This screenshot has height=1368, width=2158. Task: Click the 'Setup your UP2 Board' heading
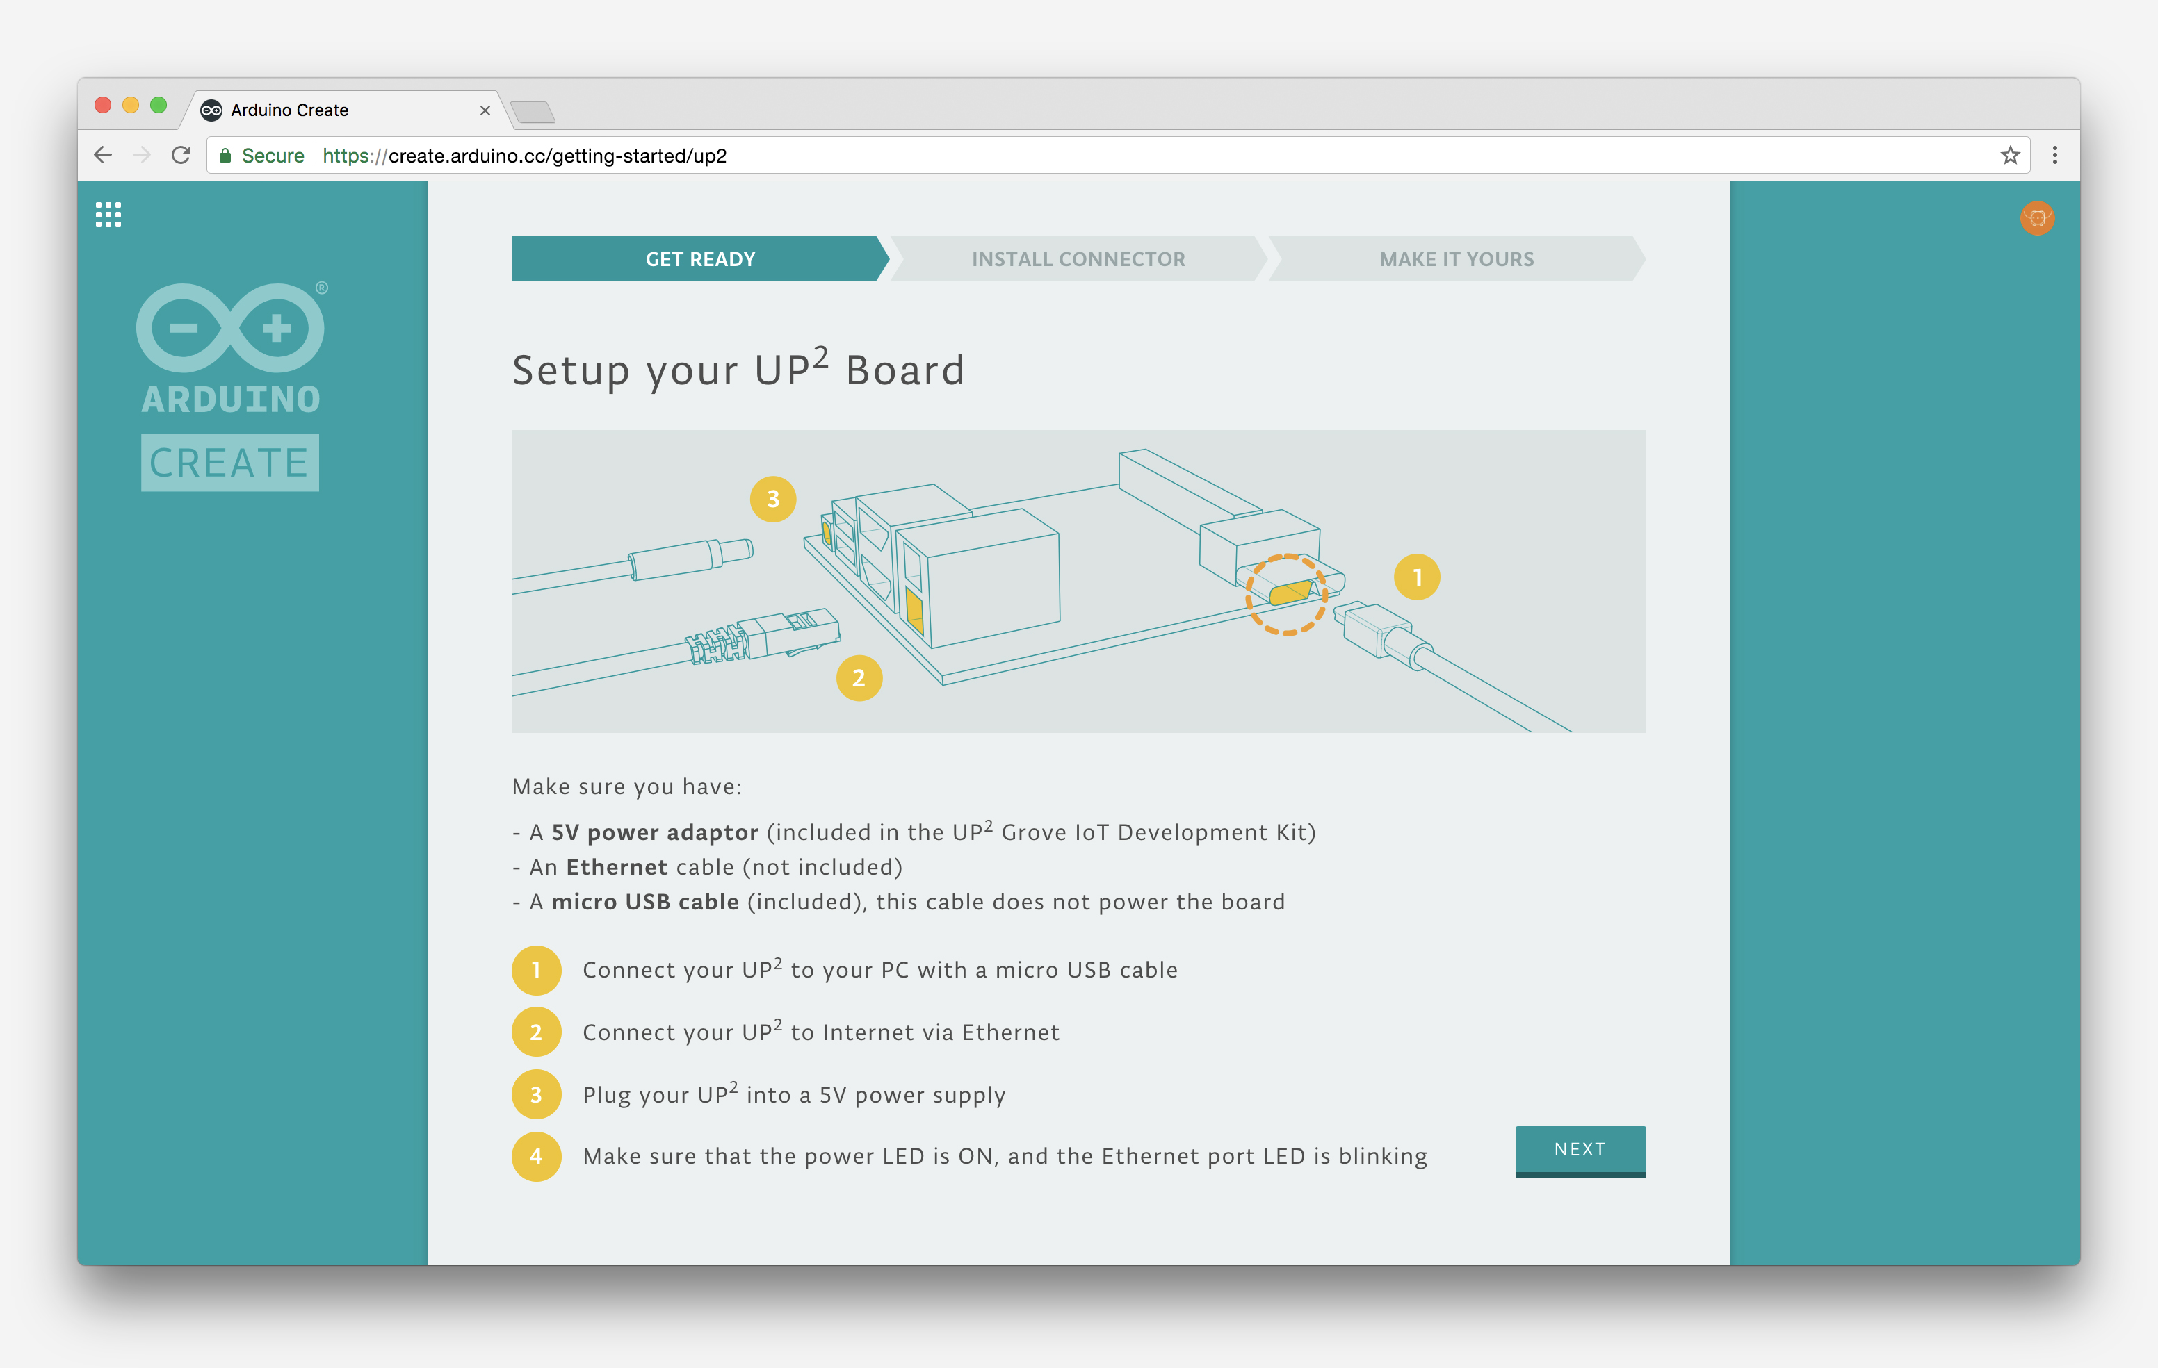pyautogui.click(x=738, y=369)
